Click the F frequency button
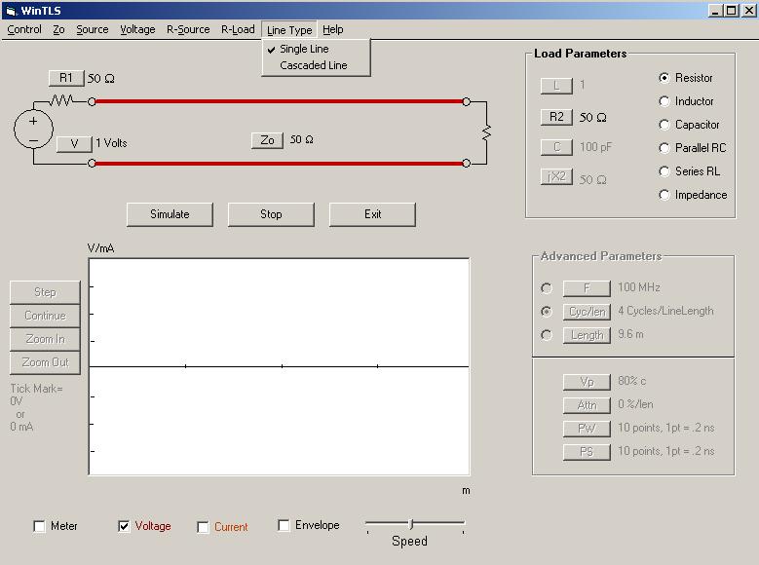Viewport: 759px width, 565px height. pyautogui.click(x=587, y=288)
